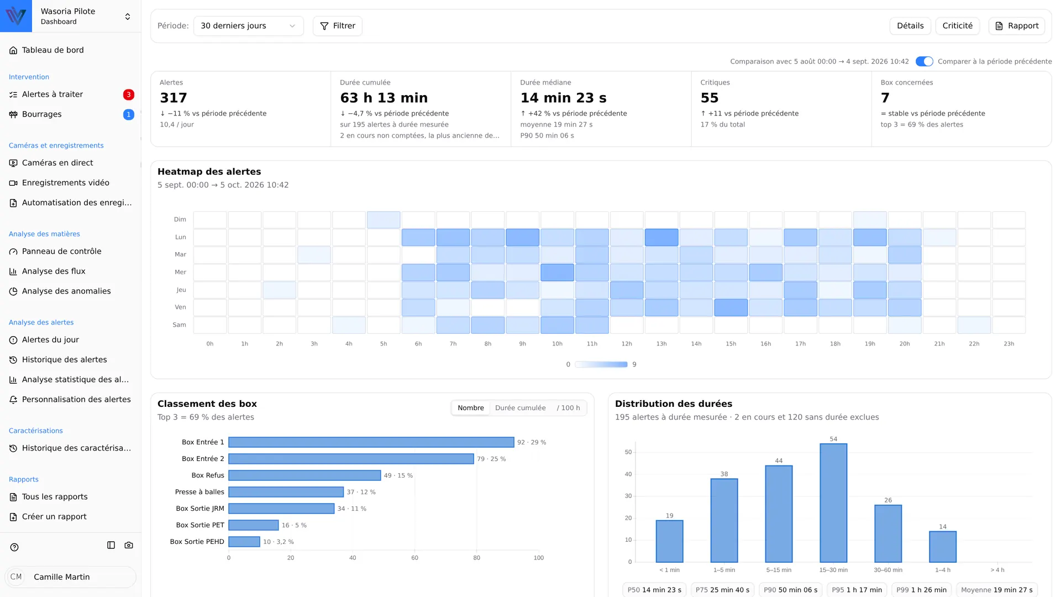1061x597 pixels.
Task: Switch ranking to Nombre tab
Action: click(x=470, y=408)
